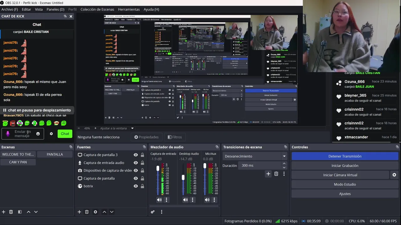Image resolution: width=401 pixels, height=225 pixels.
Task: Hide the Captura de pantalla source
Action: pos(136,178)
